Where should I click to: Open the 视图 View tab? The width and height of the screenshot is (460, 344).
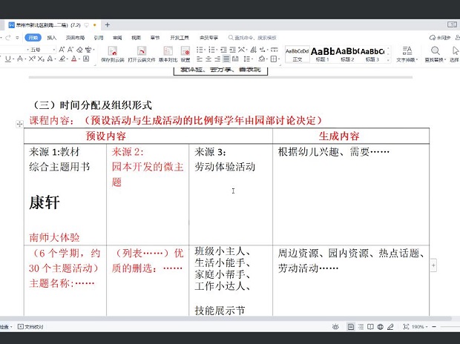(x=136, y=38)
